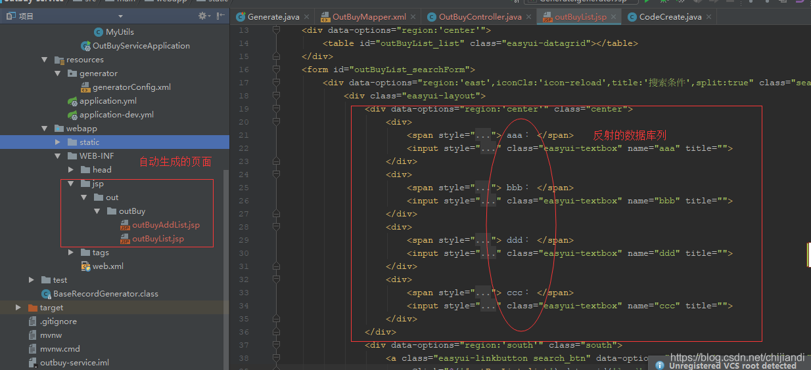The image size is (811, 370).
Task: Open web.xml file
Action: pyautogui.click(x=108, y=266)
